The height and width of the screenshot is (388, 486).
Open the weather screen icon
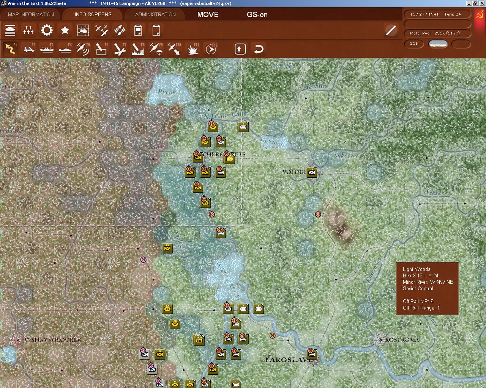[x=83, y=30]
